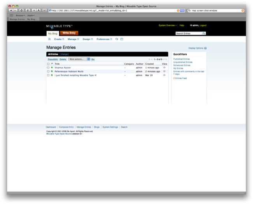Jump to first page of entries
This screenshot has width=253, height=204.
(149, 59)
